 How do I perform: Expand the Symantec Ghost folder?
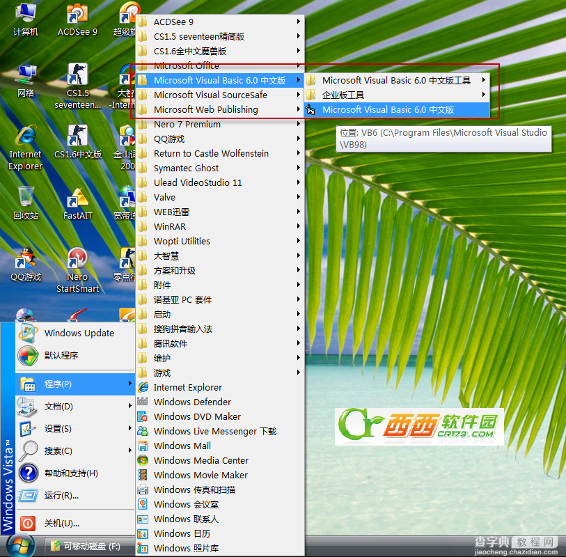point(220,168)
